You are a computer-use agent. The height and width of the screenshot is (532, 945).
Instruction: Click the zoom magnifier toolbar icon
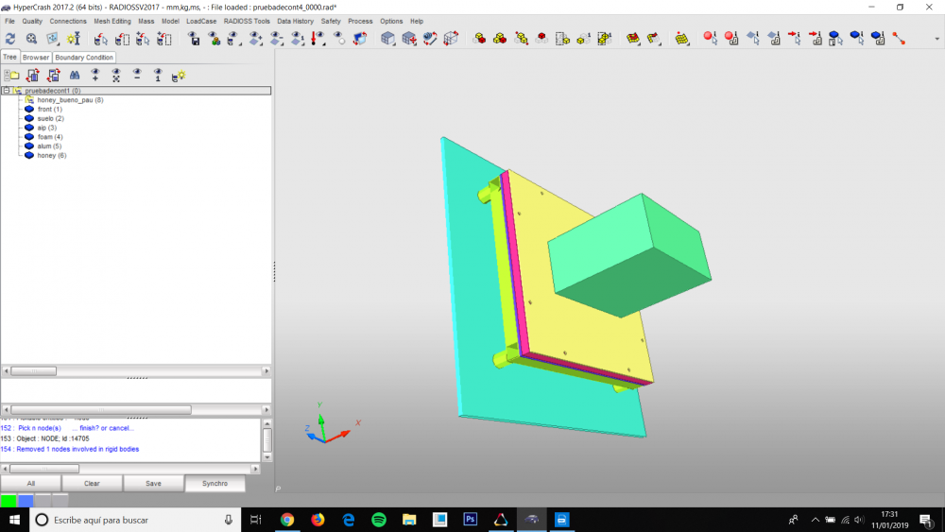31,39
